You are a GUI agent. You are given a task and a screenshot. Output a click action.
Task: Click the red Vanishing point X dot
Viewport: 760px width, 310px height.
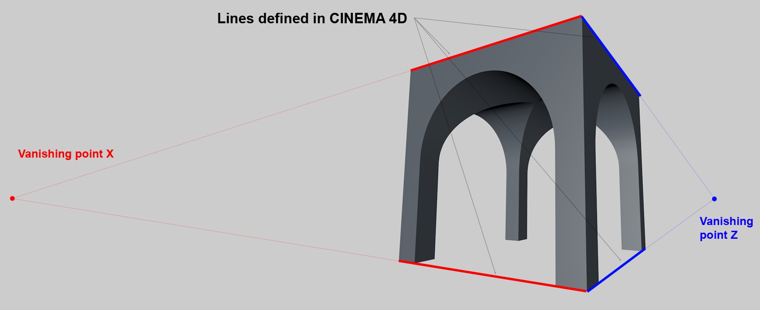click(12, 198)
